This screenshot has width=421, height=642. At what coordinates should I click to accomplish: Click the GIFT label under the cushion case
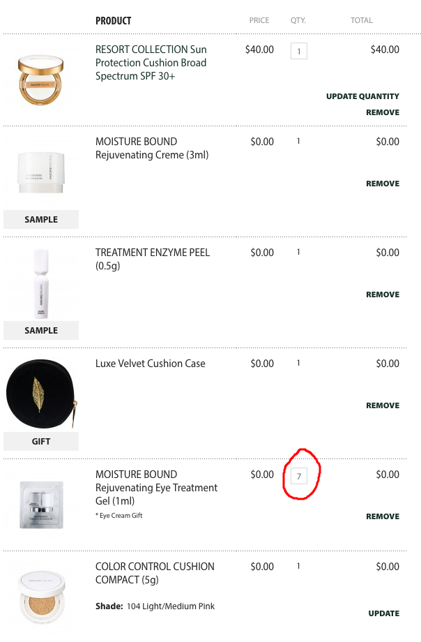tap(41, 441)
